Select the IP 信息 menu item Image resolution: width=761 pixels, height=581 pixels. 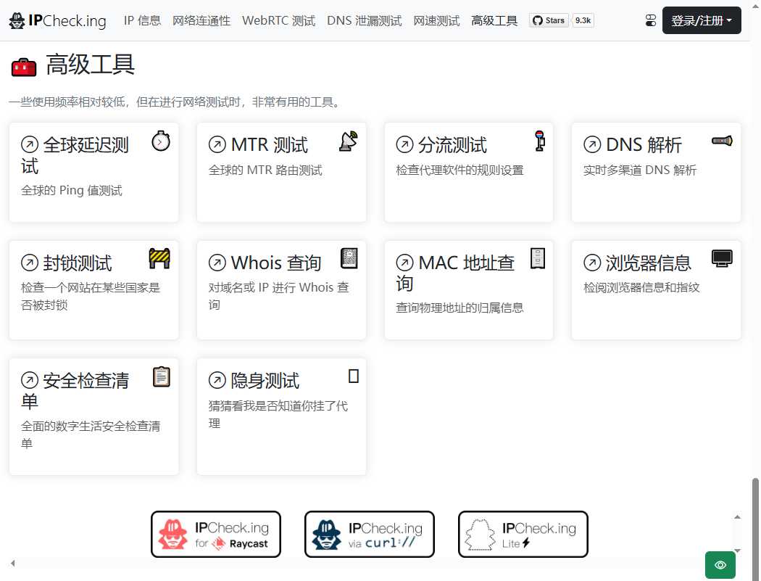click(x=142, y=20)
